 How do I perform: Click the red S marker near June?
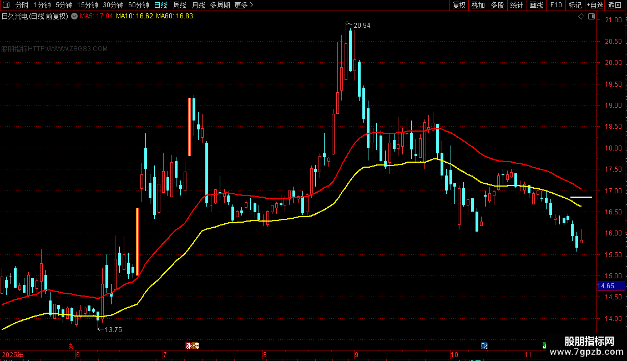pyautogui.click(x=71, y=347)
